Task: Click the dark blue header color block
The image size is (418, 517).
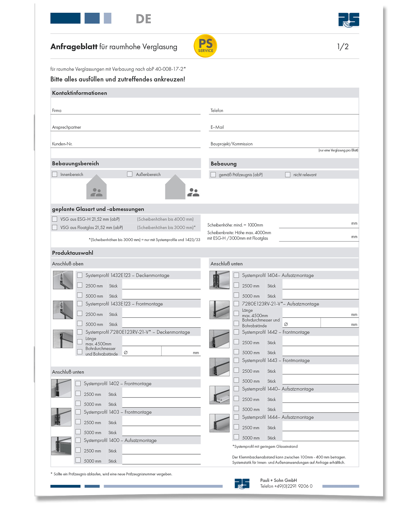Action: pos(65,18)
